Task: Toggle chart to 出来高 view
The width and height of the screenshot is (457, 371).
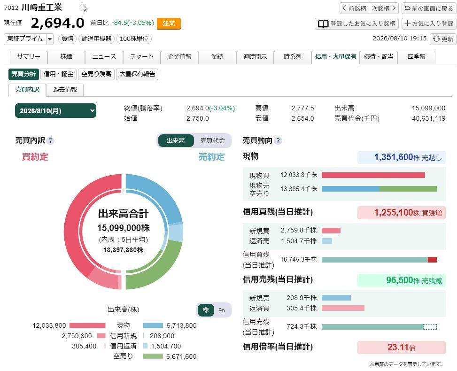Action: 176,141
